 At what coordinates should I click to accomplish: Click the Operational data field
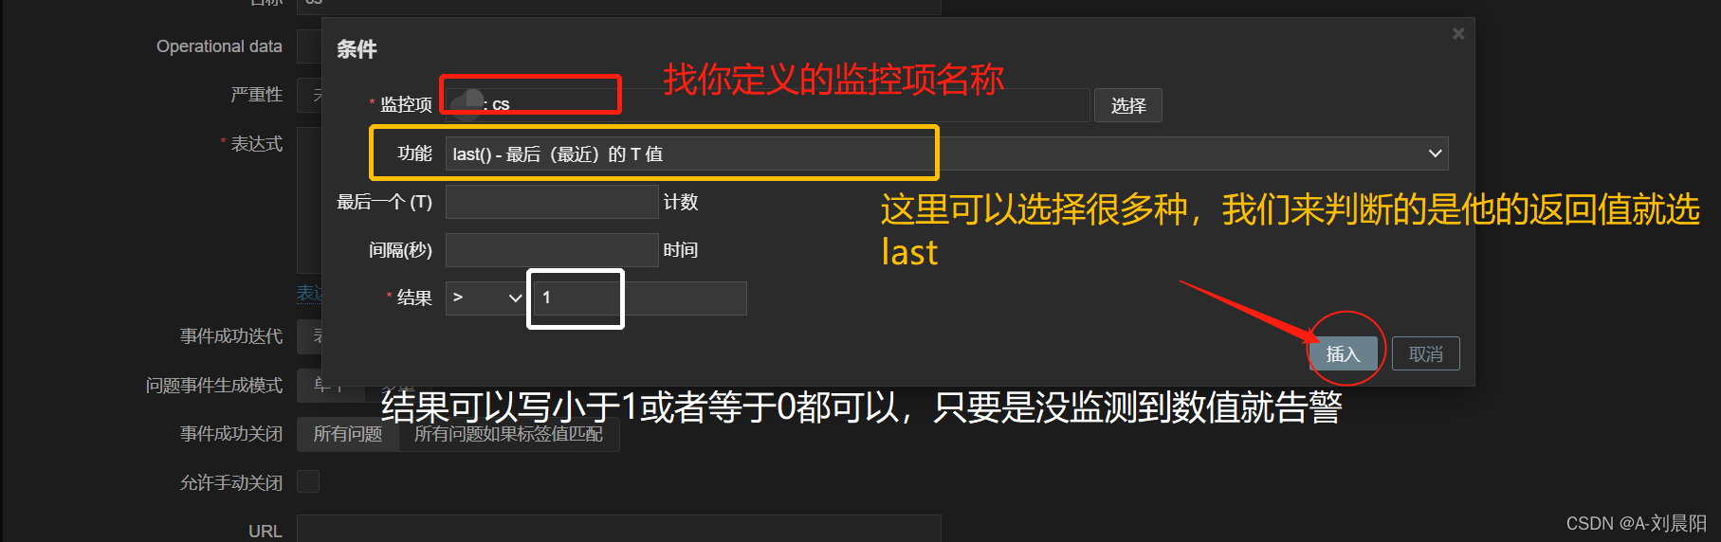[x=309, y=46]
